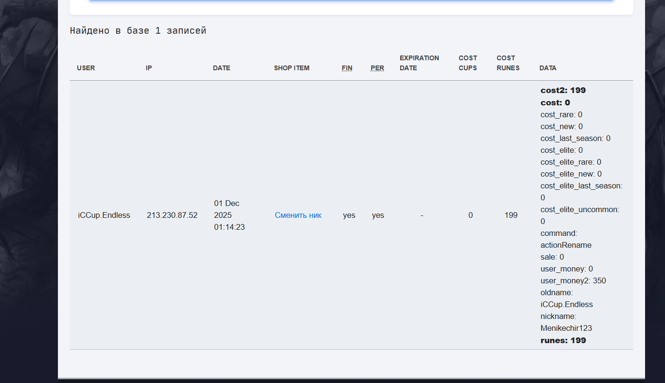Click the bold 'runes: 199' entry

(563, 340)
